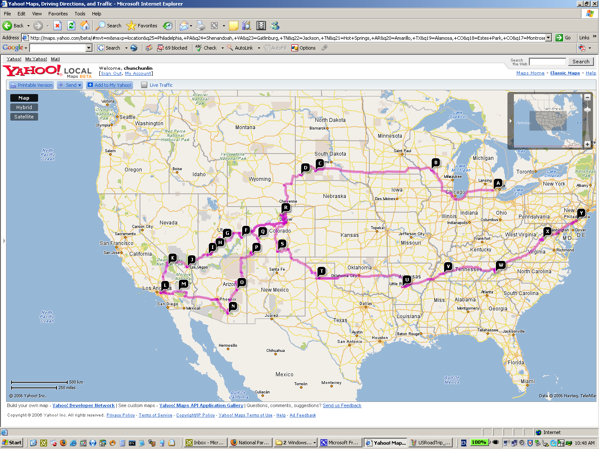Click the Windows Start button

pyautogui.click(x=12, y=443)
